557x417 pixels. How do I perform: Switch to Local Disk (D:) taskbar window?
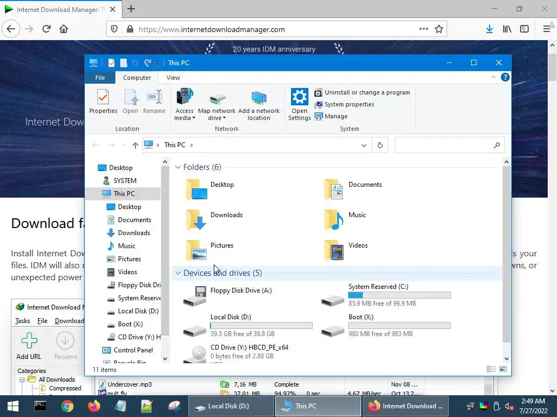point(231,406)
